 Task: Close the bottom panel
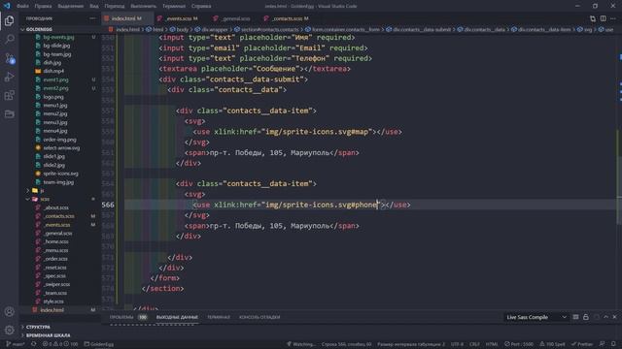[x=614, y=317]
